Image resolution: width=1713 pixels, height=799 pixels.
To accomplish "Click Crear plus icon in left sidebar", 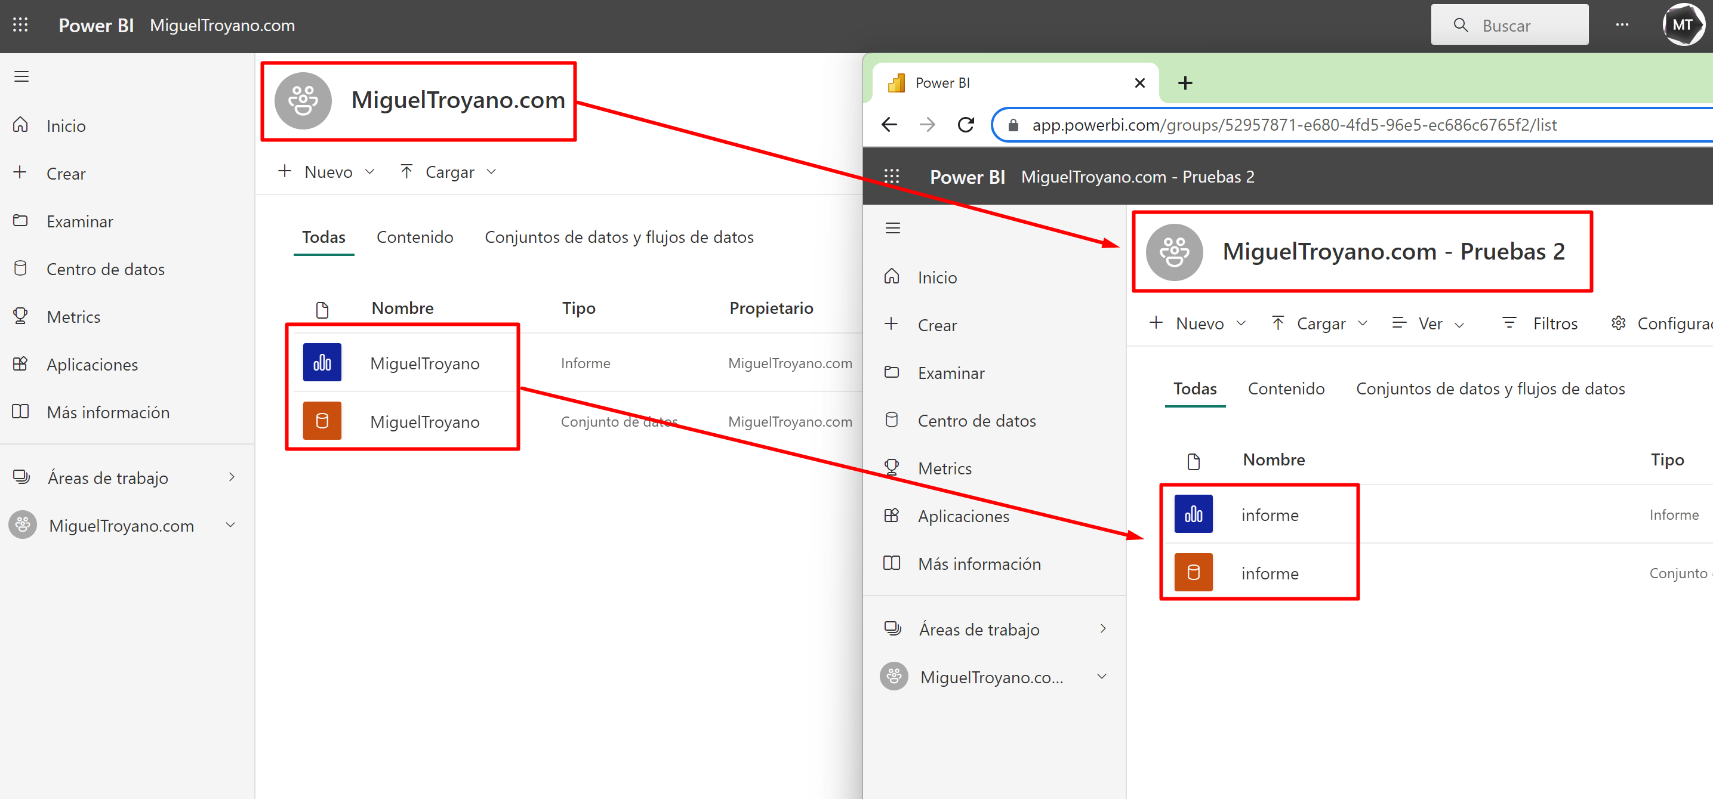I will [21, 172].
